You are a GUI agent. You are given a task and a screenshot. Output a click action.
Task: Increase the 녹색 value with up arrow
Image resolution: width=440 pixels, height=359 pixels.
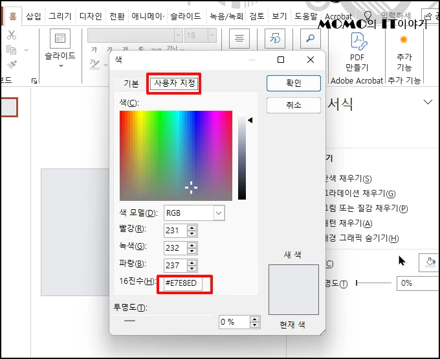coord(192,245)
